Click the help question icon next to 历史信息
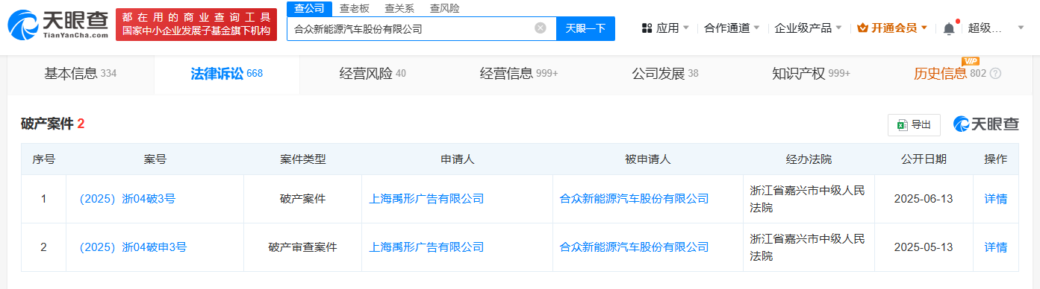The width and height of the screenshot is (1040, 289). [x=995, y=74]
